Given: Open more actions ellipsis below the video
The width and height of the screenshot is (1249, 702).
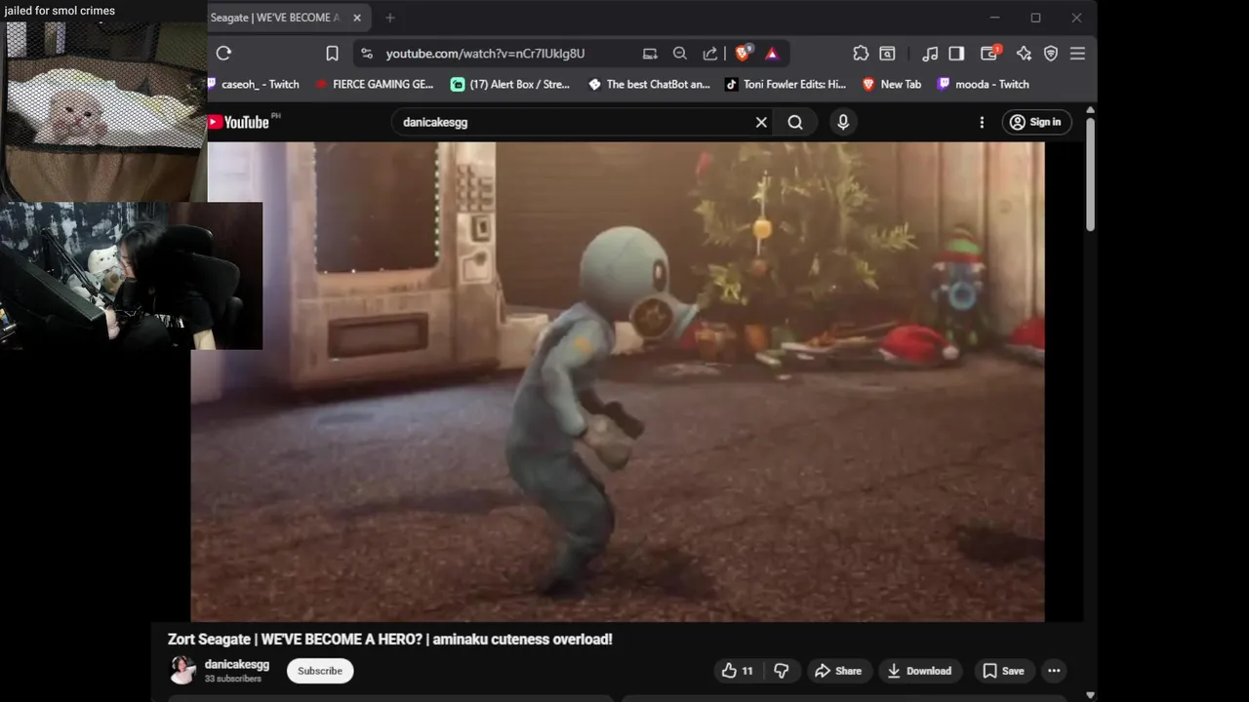Looking at the screenshot, I should (1054, 671).
